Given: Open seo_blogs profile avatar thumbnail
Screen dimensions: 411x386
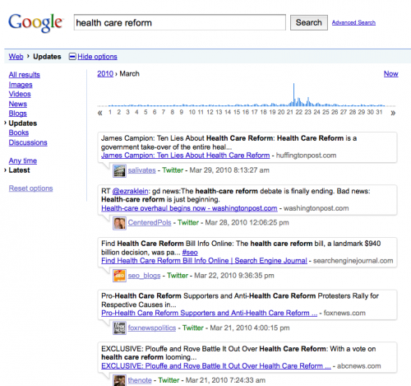Looking at the screenshot, I should pyautogui.click(x=119, y=276).
